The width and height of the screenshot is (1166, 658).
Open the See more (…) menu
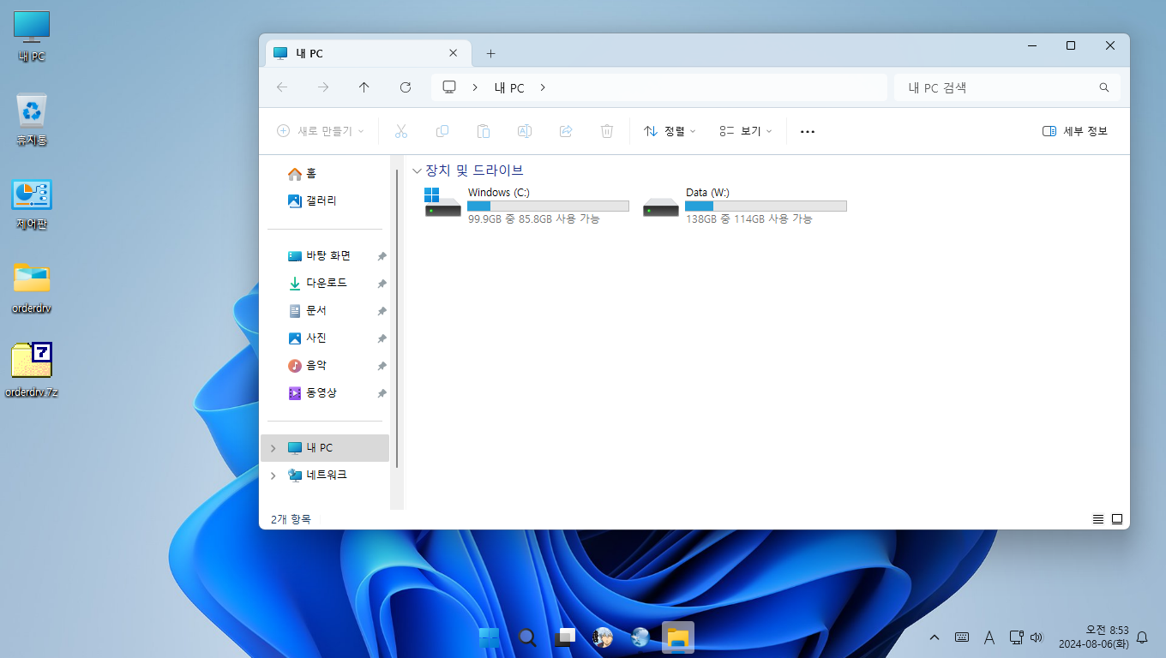point(808,131)
